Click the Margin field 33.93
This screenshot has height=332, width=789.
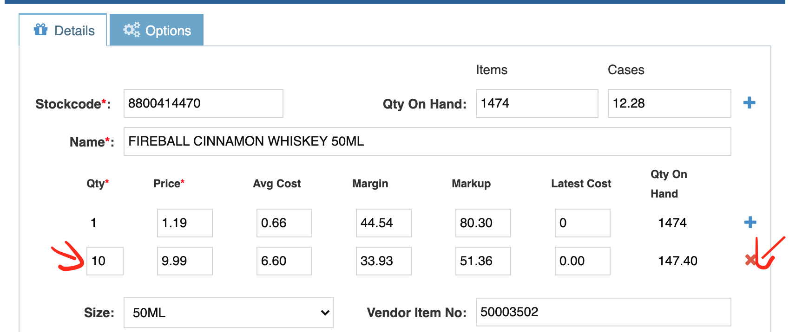click(x=384, y=261)
